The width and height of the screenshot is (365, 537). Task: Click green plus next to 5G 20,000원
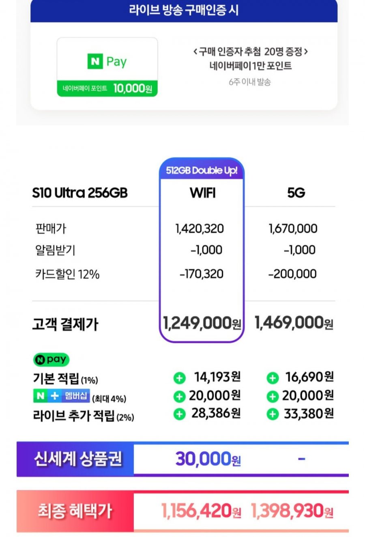(273, 396)
